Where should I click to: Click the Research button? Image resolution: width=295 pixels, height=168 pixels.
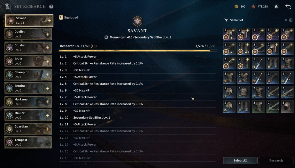276,161
